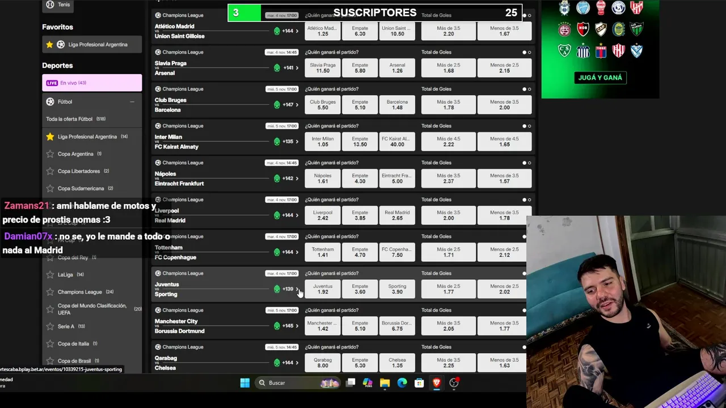Open stats icon for Manchester City match
Viewport: 726px width, 408px height.
[x=277, y=325]
